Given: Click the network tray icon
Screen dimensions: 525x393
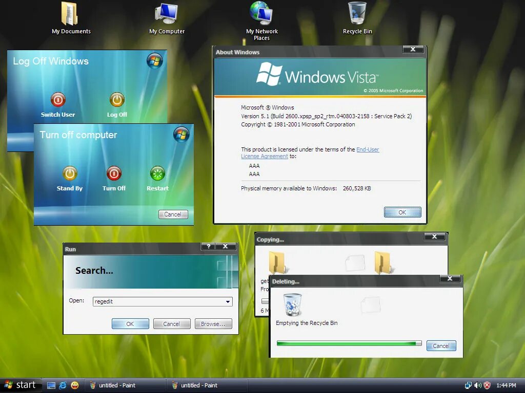Looking at the screenshot, I should coord(468,385).
